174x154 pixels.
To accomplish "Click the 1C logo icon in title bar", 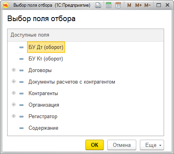I will pos(6,5).
